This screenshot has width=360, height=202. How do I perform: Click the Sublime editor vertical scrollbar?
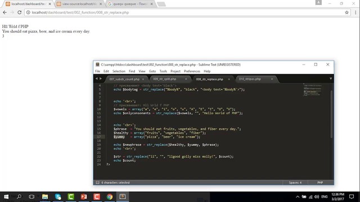(331, 114)
